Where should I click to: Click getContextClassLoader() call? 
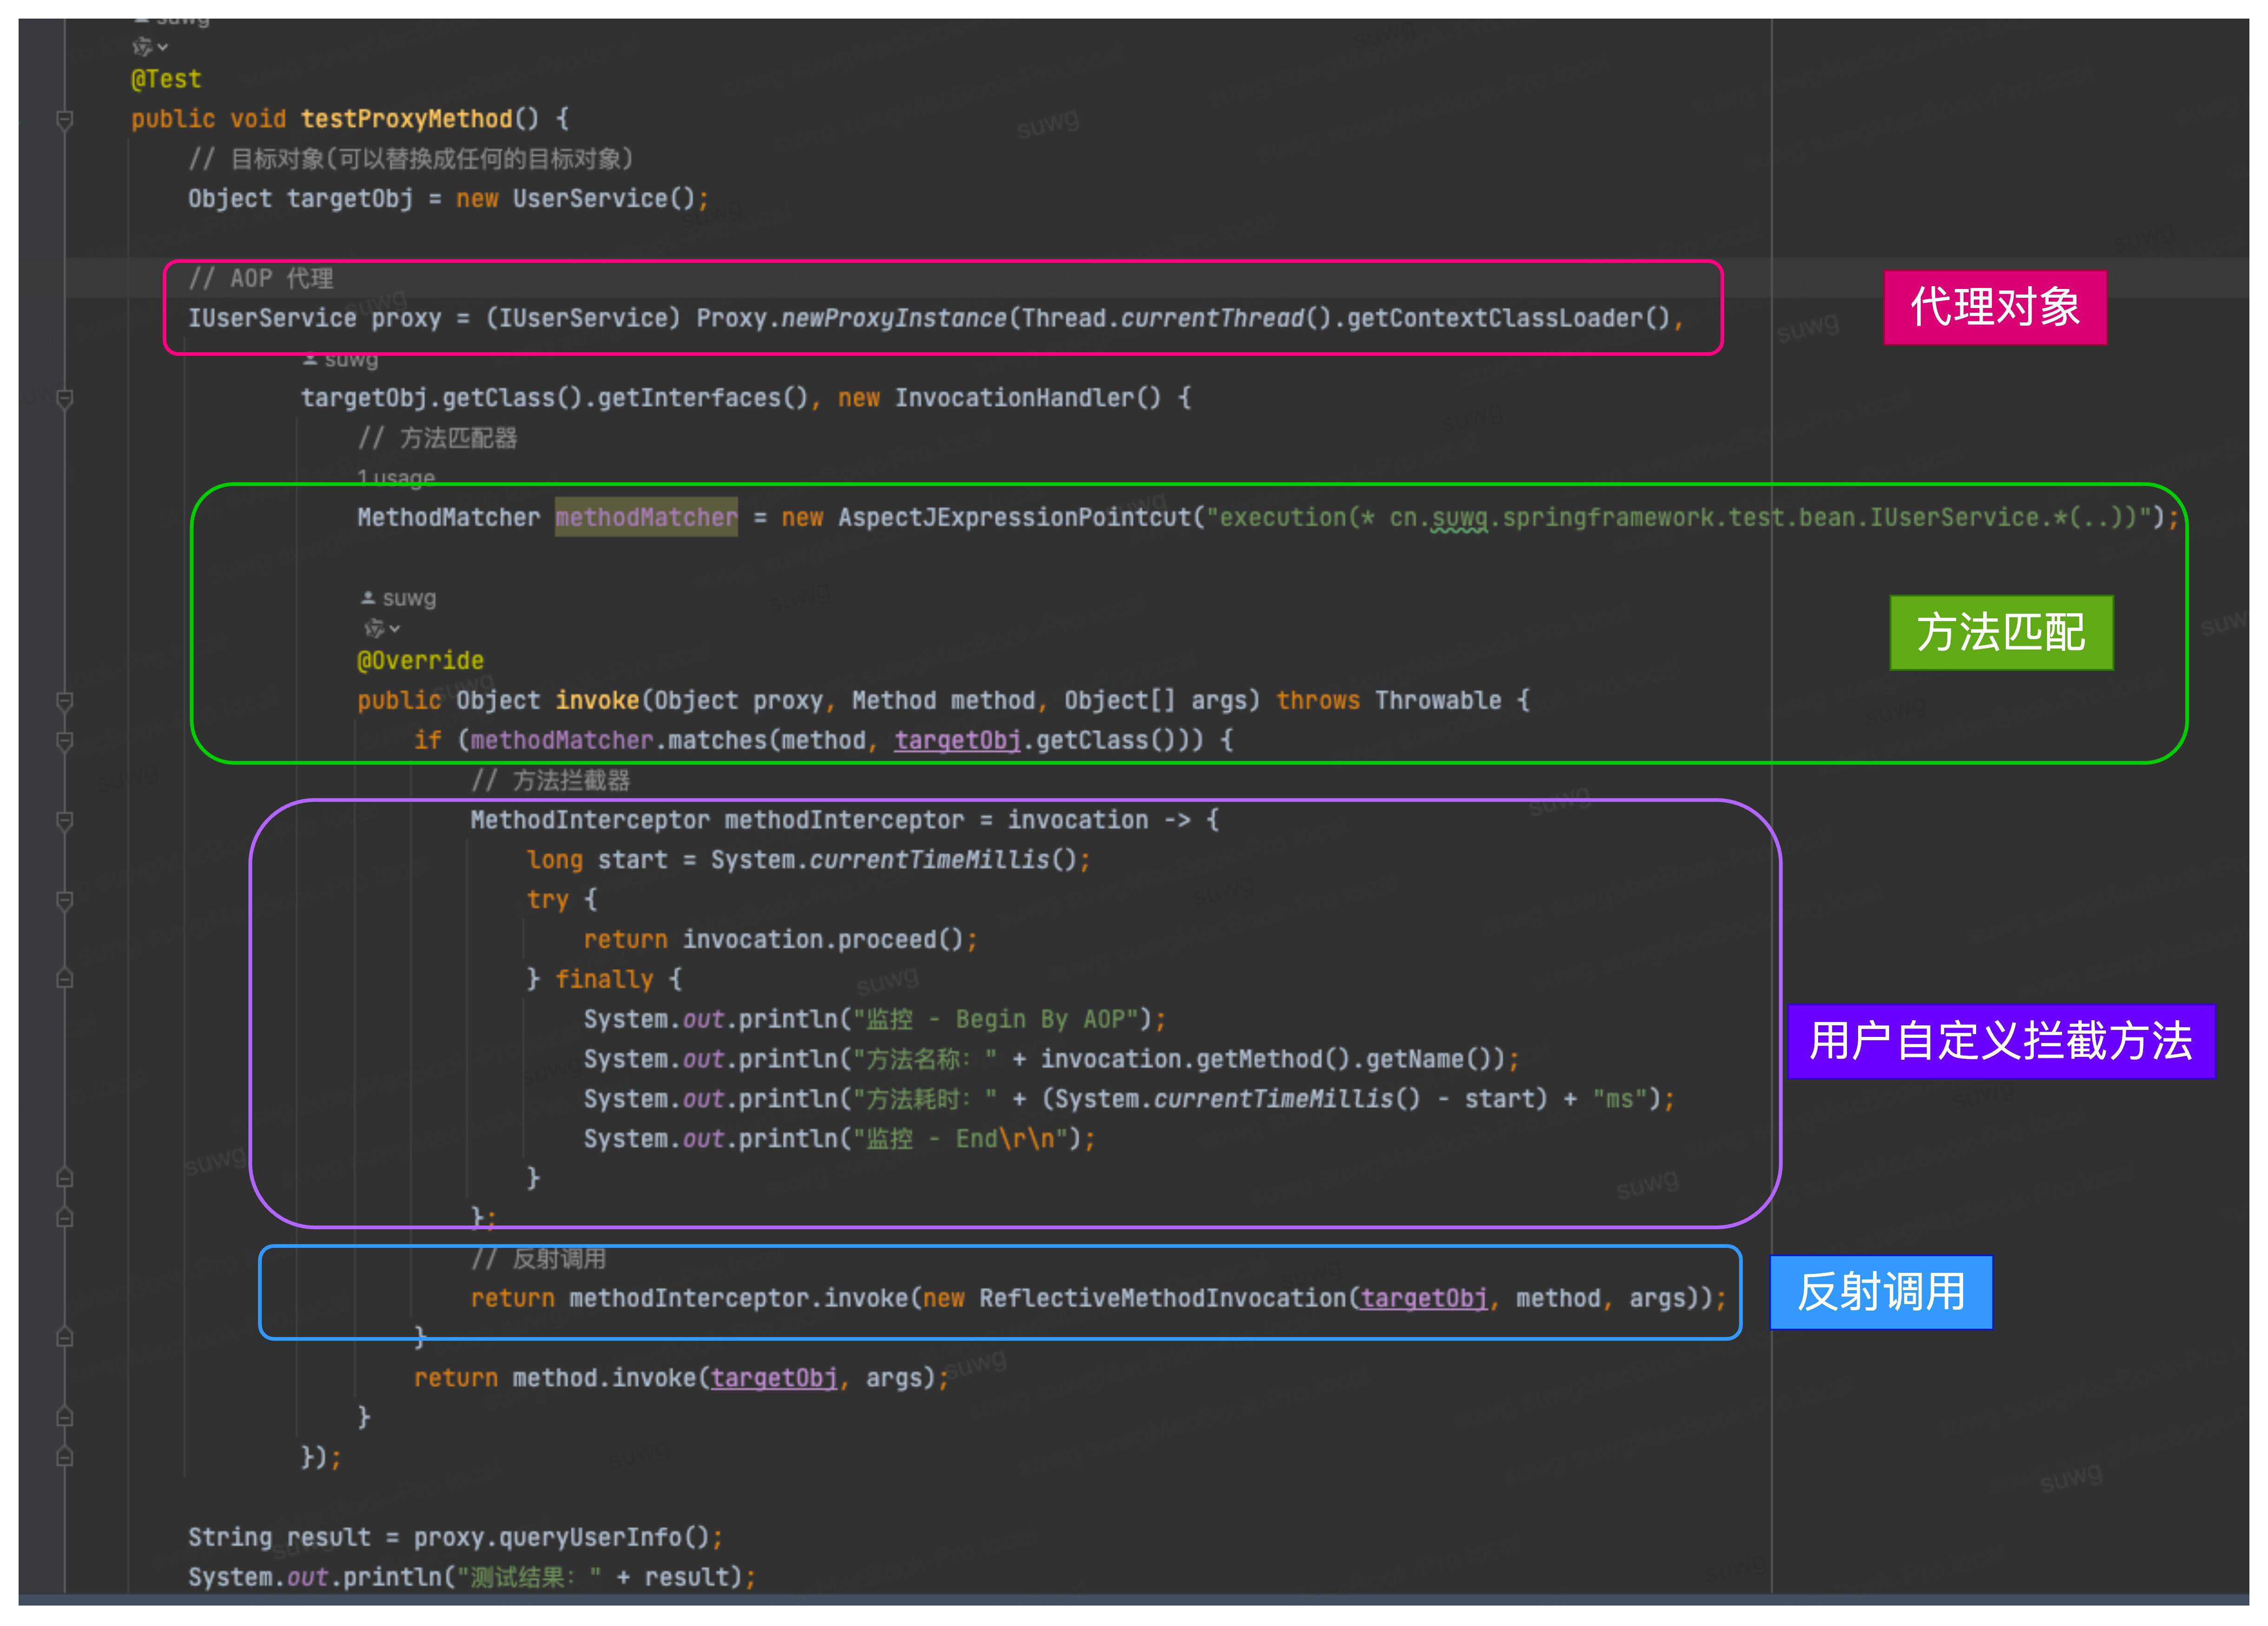click(1508, 319)
